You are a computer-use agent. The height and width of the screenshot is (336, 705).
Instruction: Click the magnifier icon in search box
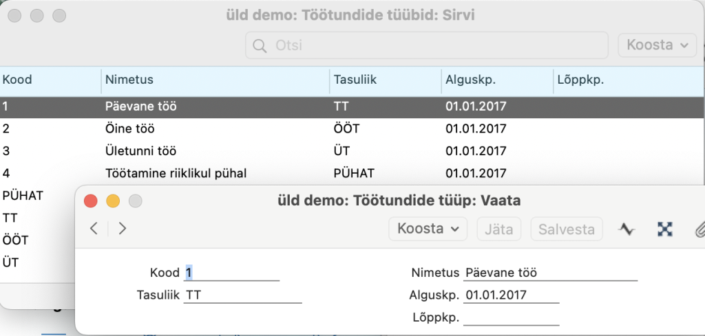pos(260,46)
